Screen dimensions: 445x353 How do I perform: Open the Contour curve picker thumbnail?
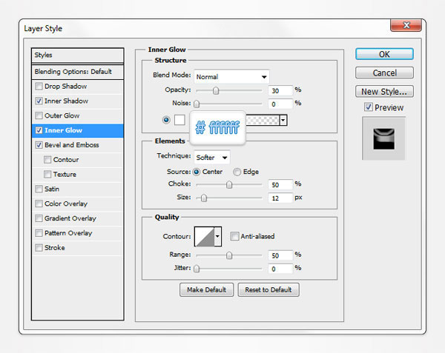pos(203,237)
